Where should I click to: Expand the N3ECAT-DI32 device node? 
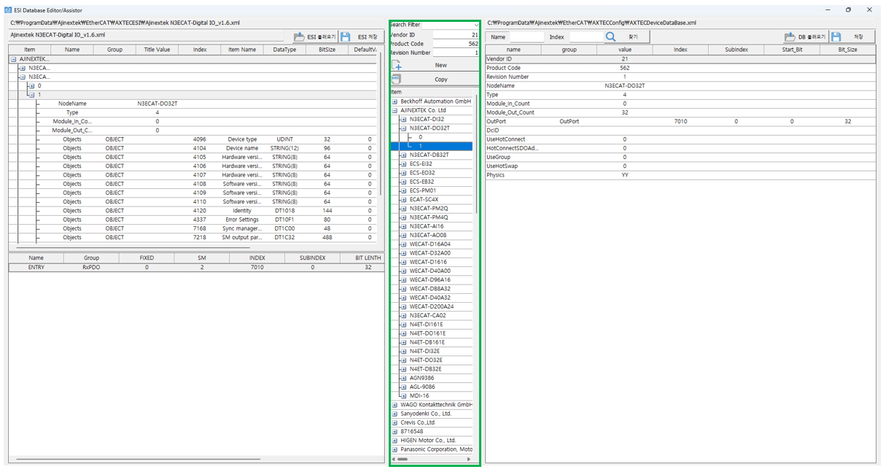point(403,119)
